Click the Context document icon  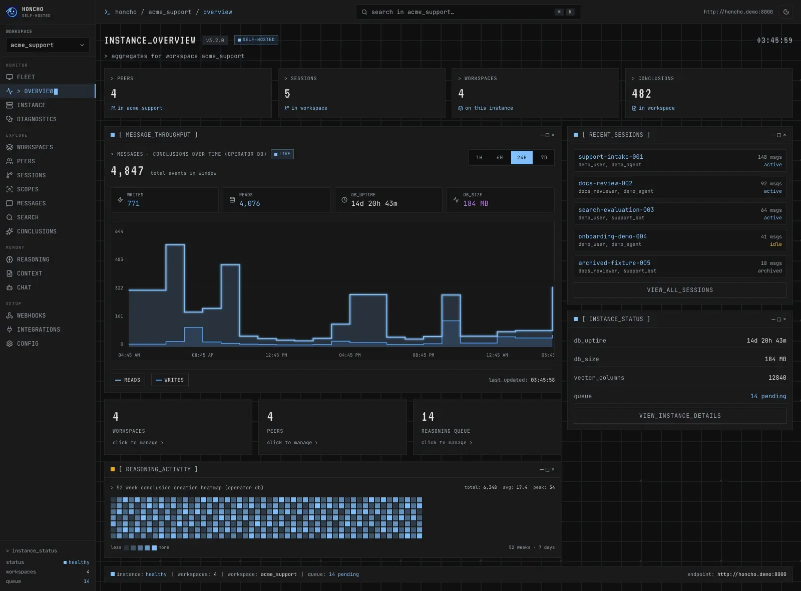coord(10,273)
